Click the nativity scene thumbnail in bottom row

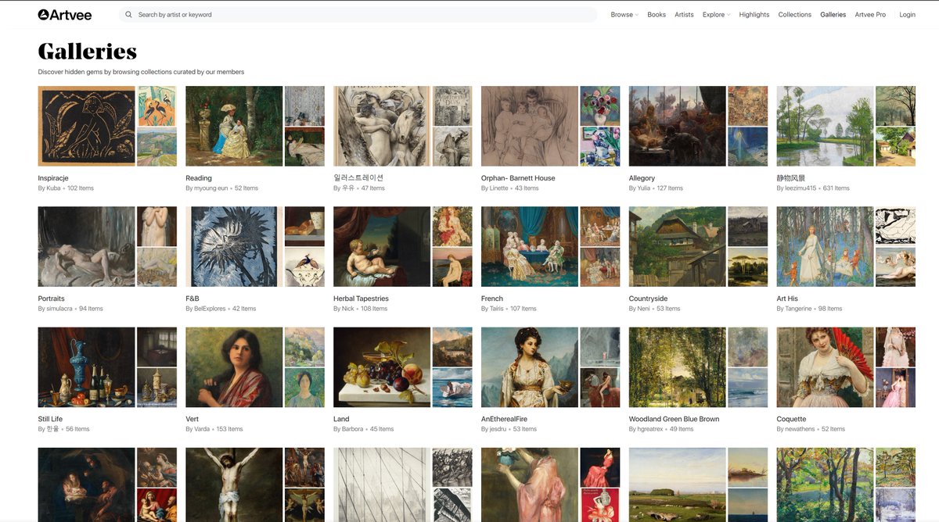pos(86,484)
